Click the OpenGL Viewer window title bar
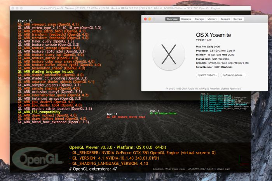The height and width of the screenshot is (181, 272). [x=130, y=8]
